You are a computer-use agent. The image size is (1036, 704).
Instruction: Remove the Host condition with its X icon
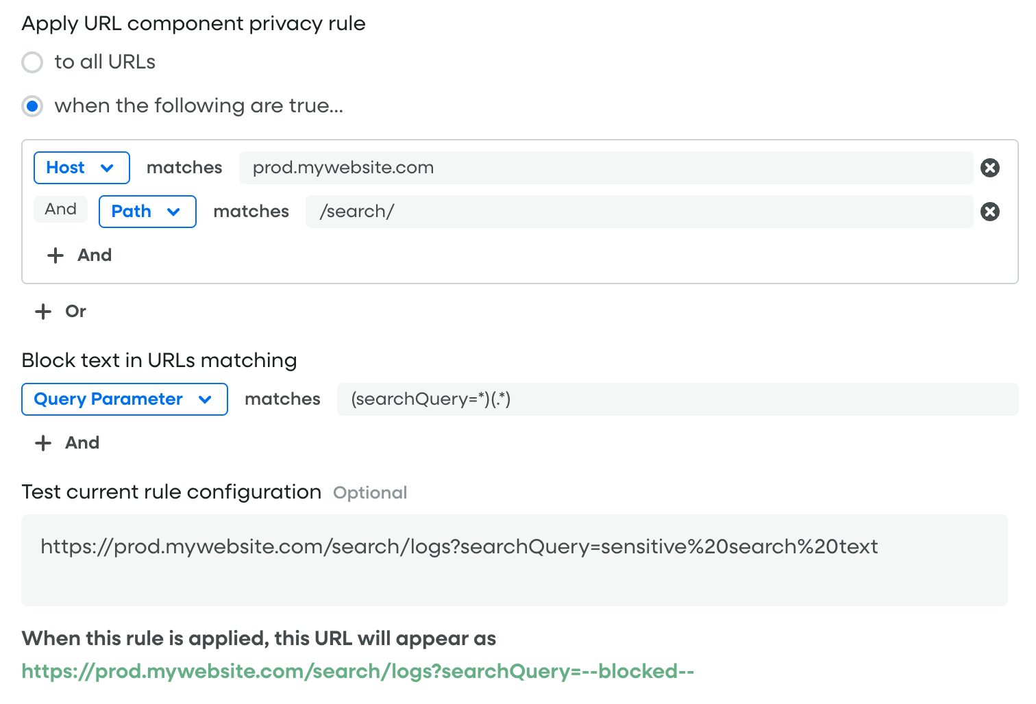coord(989,168)
